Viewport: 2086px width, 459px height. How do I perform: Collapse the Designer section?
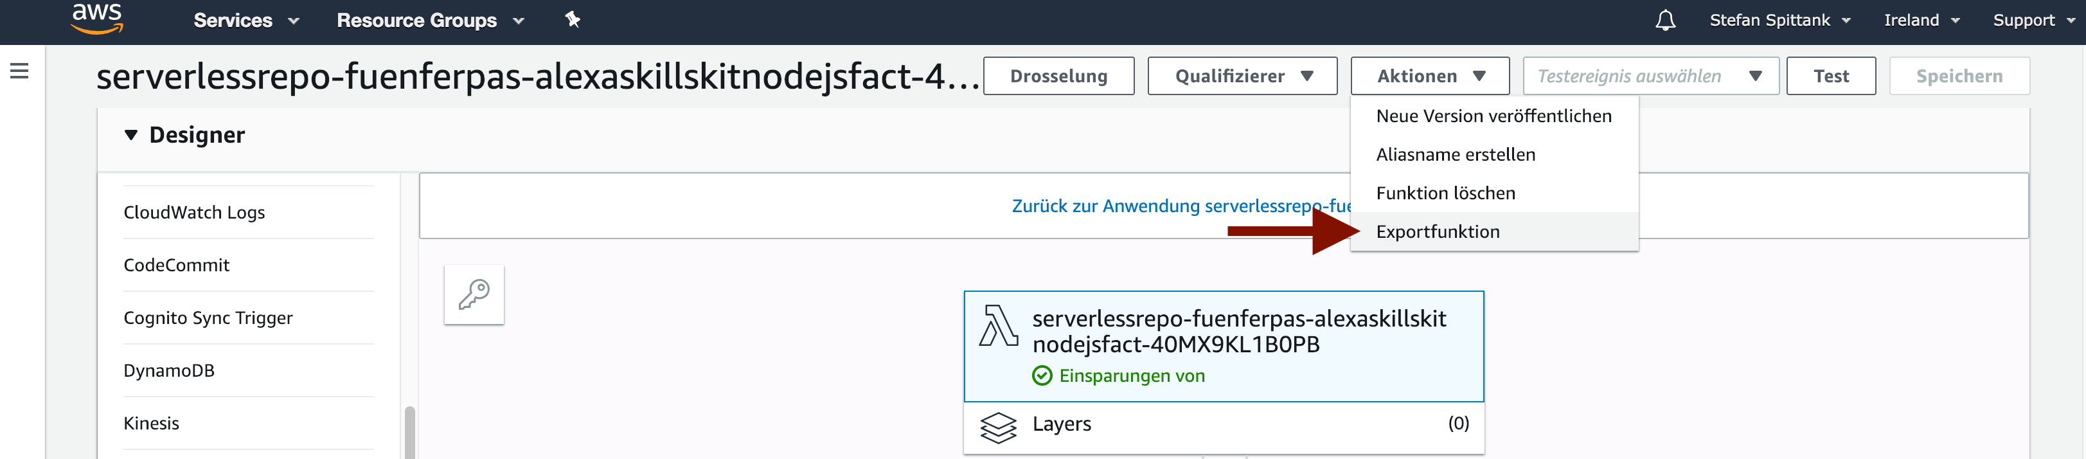click(131, 135)
